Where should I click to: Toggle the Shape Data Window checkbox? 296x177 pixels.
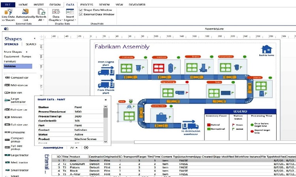[81, 10]
